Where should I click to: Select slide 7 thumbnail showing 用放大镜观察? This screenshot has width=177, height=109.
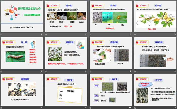tap(111, 53)
